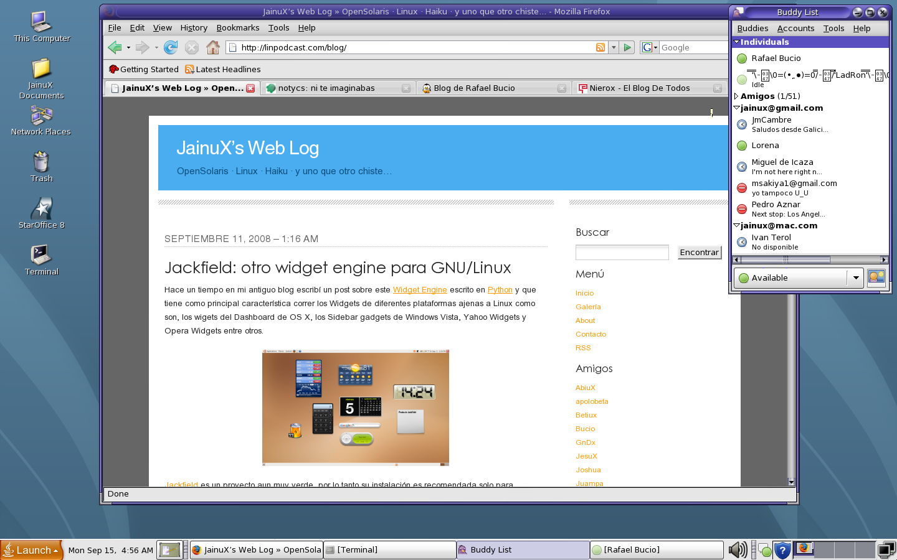Click the Home icon in Firefox toolbar
897x560 pixels.
click(x=213, y=47)
